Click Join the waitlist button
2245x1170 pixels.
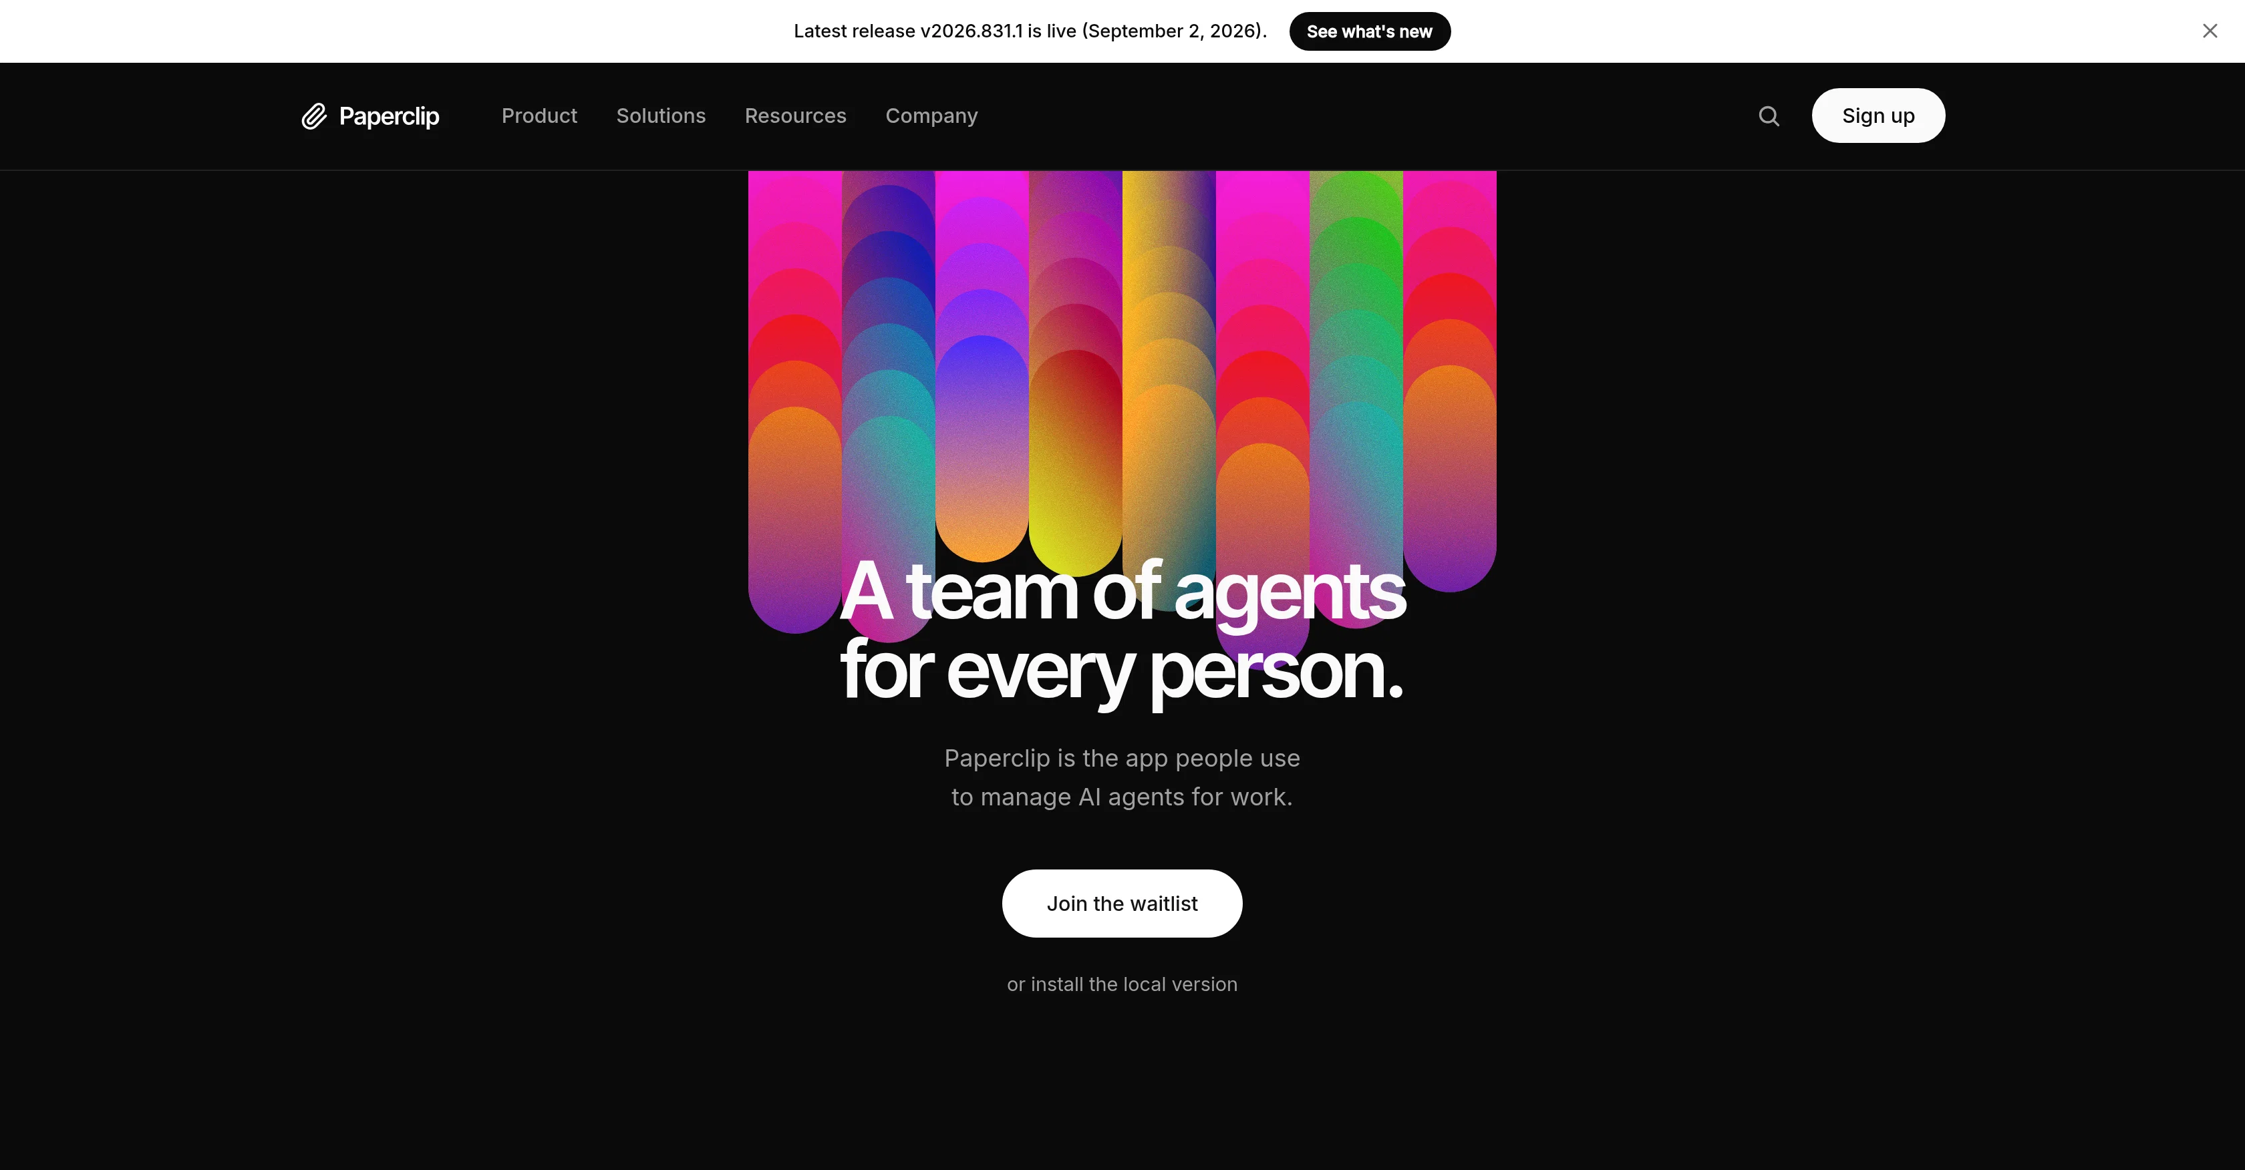click(x=1122, y=904)
